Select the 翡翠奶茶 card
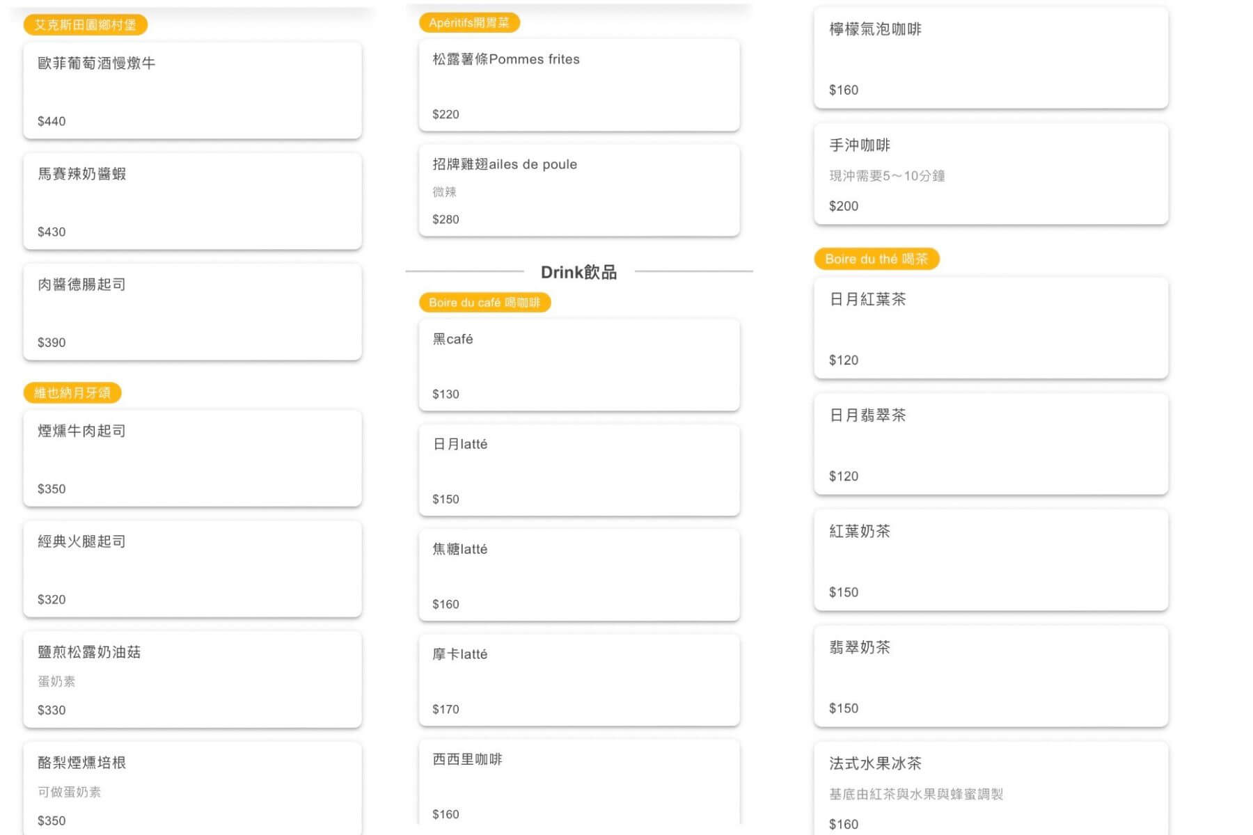The image size is (1253, 835). [991, 676]
